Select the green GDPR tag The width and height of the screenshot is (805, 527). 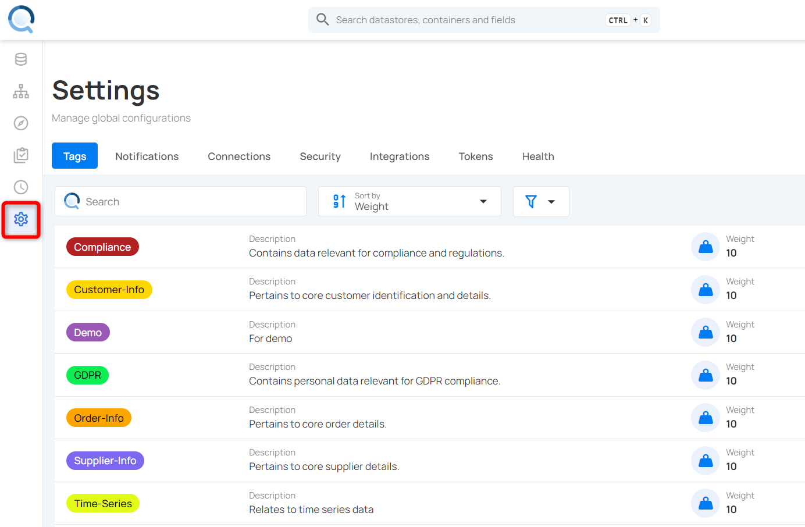(x=87, y=375)
